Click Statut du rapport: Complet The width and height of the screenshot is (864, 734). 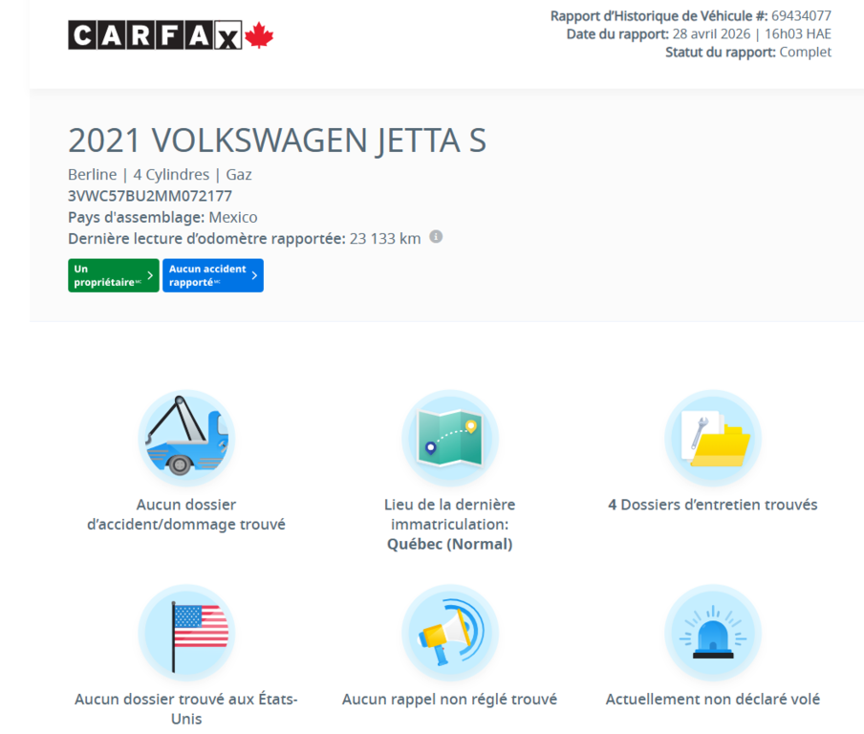[748, 53]
